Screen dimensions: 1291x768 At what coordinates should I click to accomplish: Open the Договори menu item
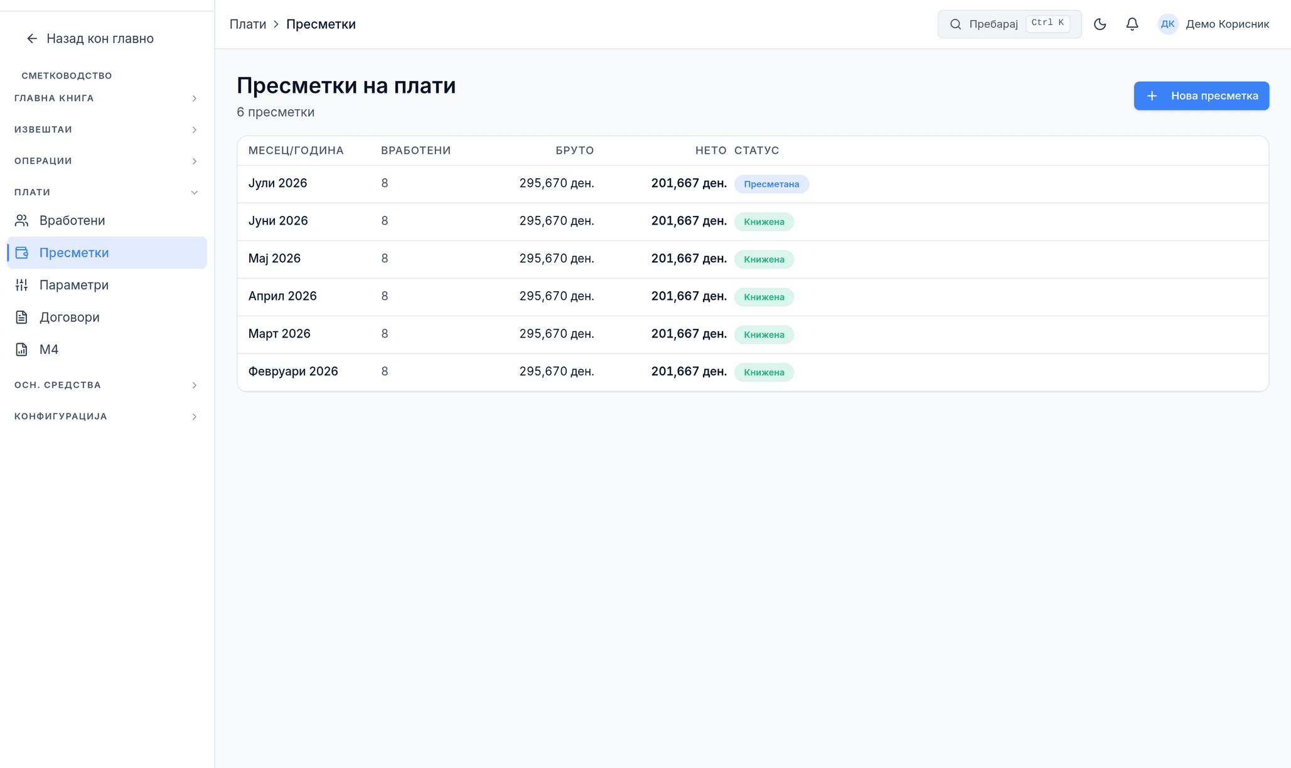coord(107,317)
